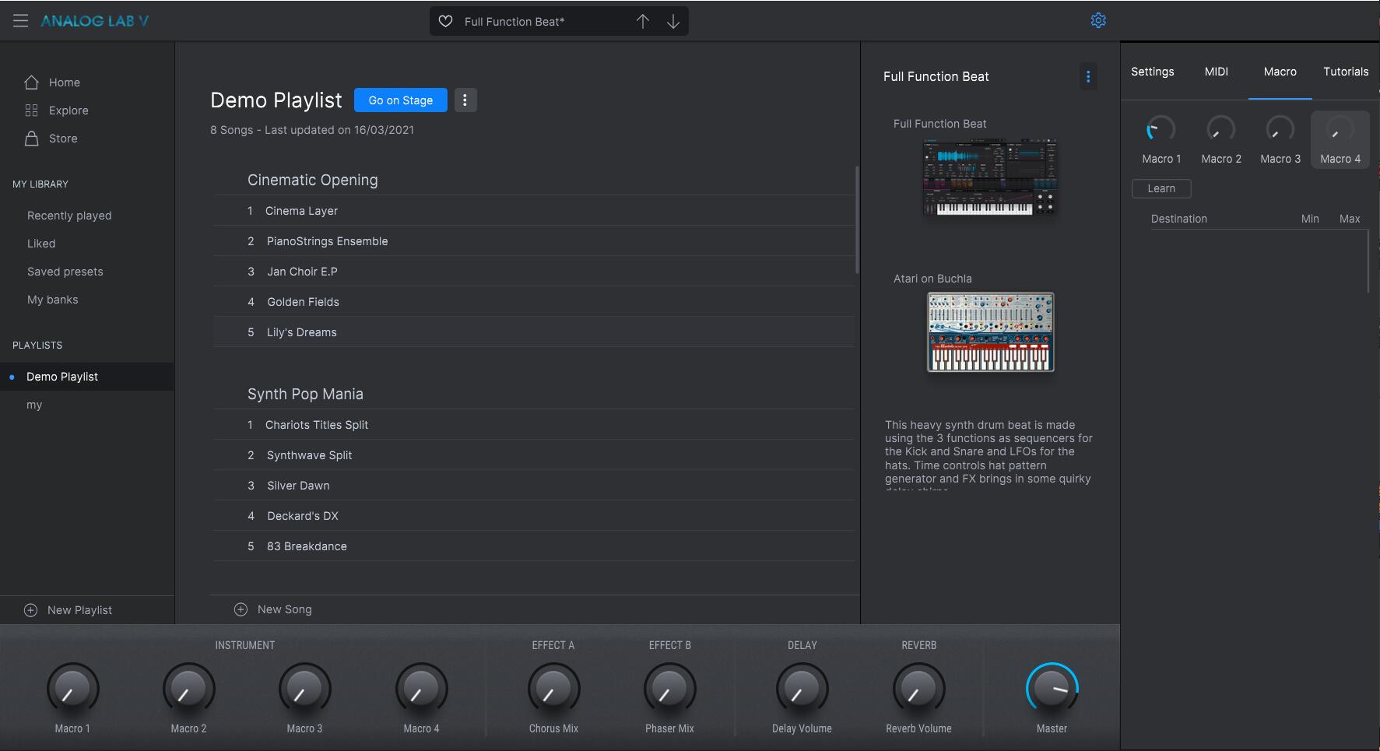Click the Synth Pop Mania song title
Viewport: 1380px width, 751px height.
305,394
